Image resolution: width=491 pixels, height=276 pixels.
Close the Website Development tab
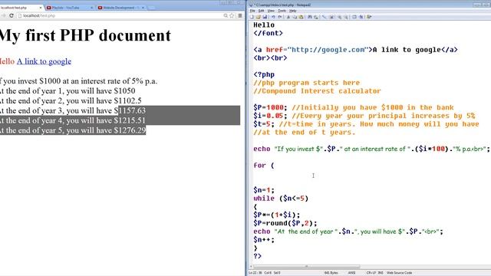(143, 8)
